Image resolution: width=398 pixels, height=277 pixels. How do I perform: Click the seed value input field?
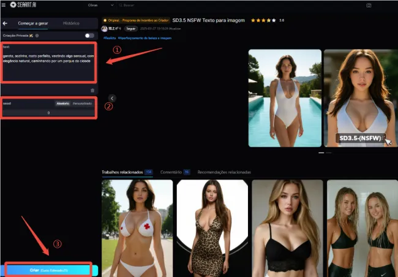tap(48, 113)
